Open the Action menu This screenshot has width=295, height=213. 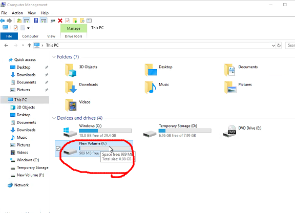[17, 13]
